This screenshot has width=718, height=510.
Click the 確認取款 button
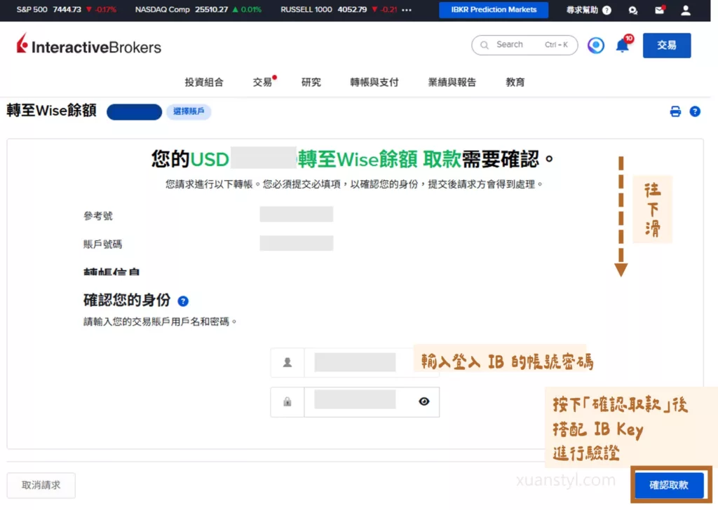coord(669,485)
